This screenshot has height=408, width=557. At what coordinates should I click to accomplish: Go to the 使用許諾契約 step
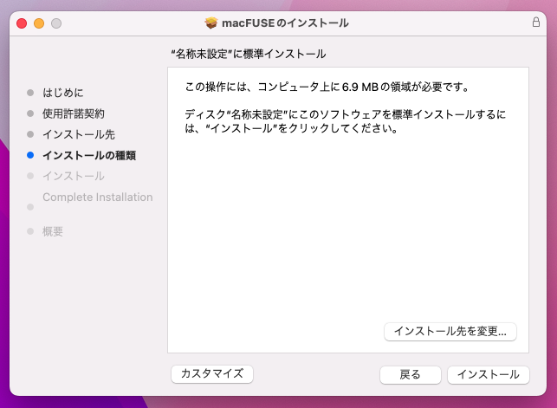[74, 113]
